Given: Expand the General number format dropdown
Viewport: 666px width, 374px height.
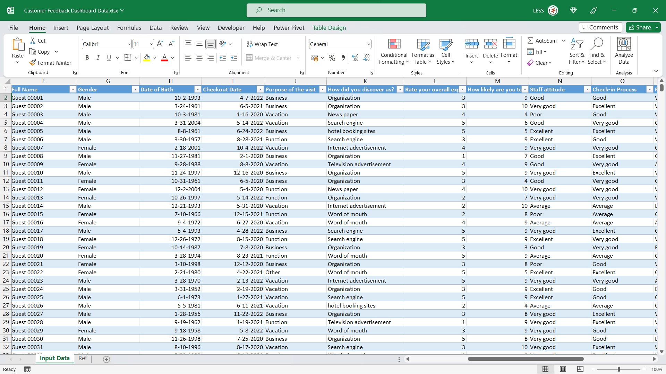Looking at the screenshot, I should 368,44.
